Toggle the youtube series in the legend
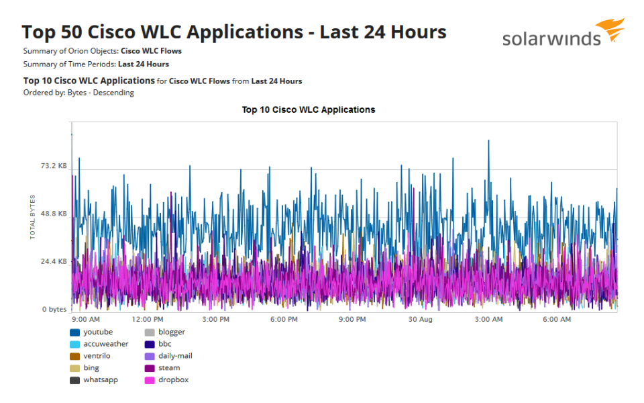This screenshot has height=403, width=644. (99, 332)
